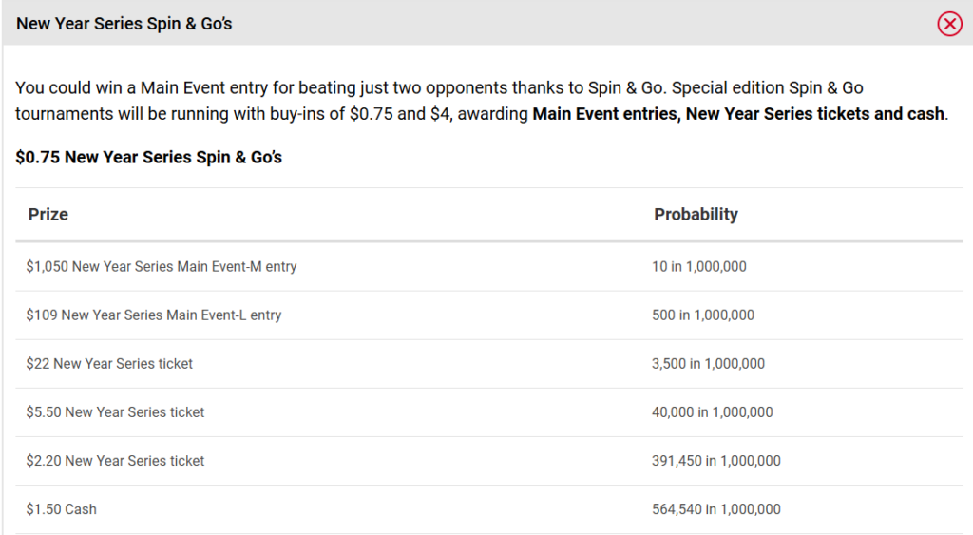Click the 3,500 in 1,000,000 probability

pos(708,364)
